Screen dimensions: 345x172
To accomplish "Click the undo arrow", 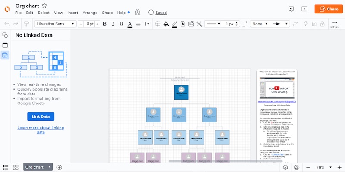I will pos(7,24).
